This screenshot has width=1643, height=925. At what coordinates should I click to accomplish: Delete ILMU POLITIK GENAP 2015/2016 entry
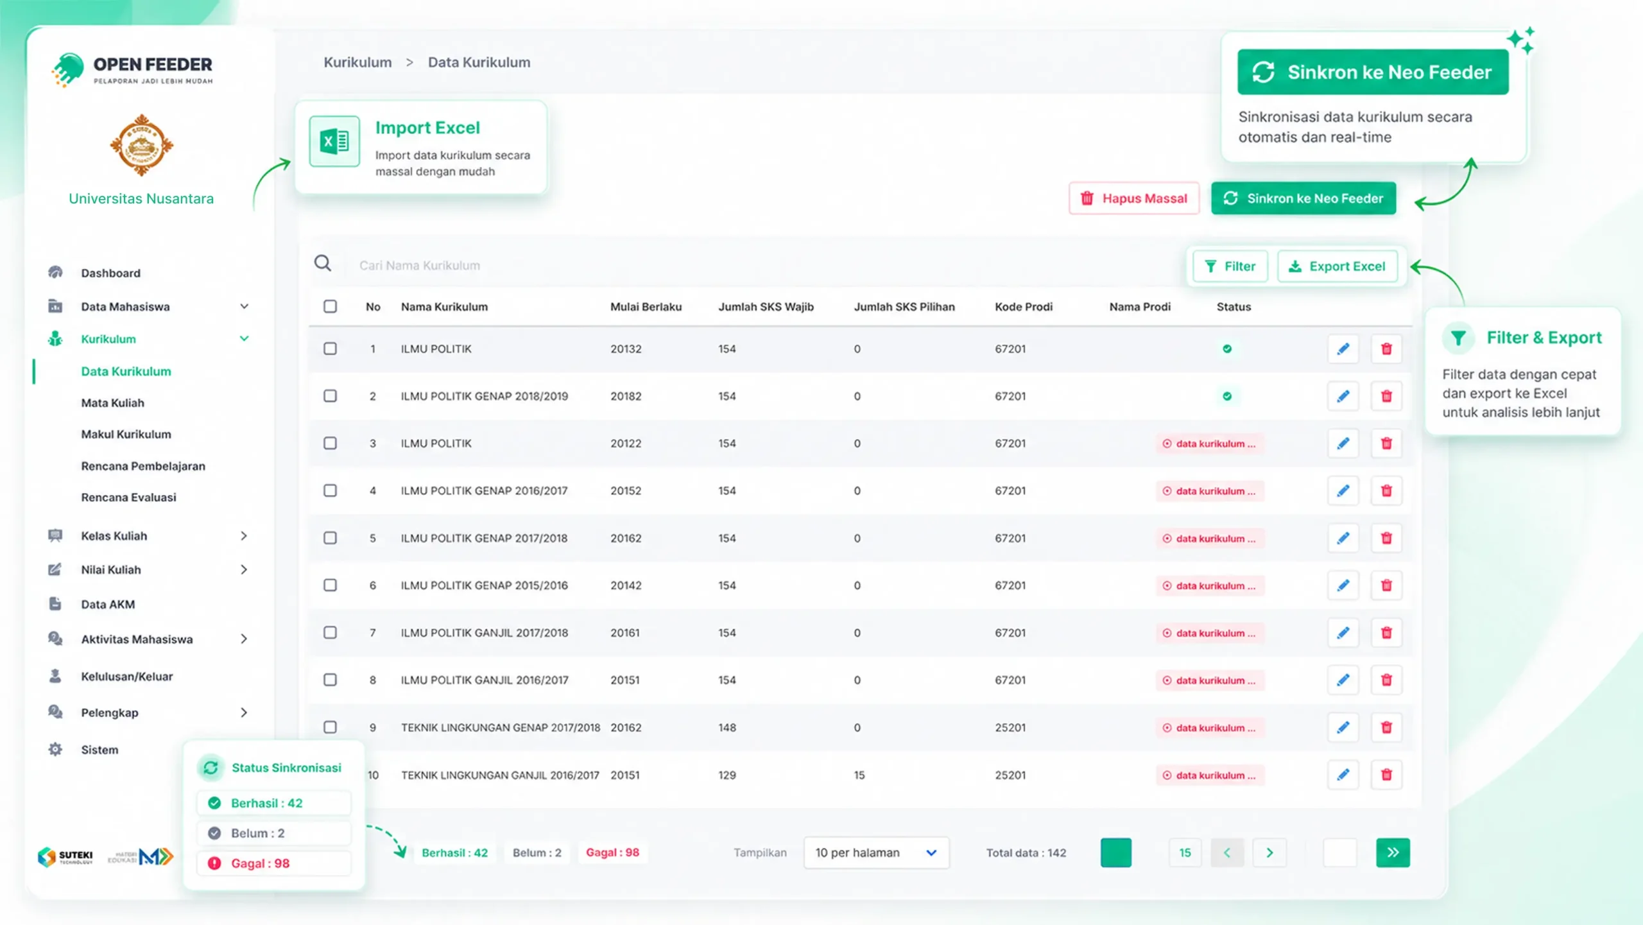(x=1386, y=585)
